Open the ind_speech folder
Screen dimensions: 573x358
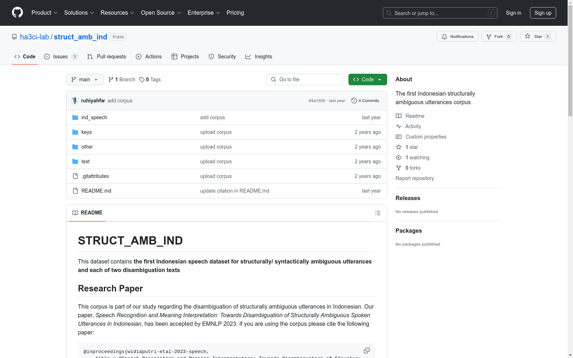(94, 117)
